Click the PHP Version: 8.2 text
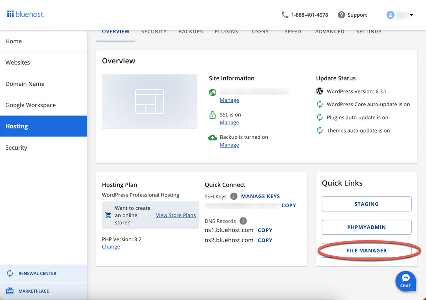Screen dimensions: 426x300 coord(122,239)
